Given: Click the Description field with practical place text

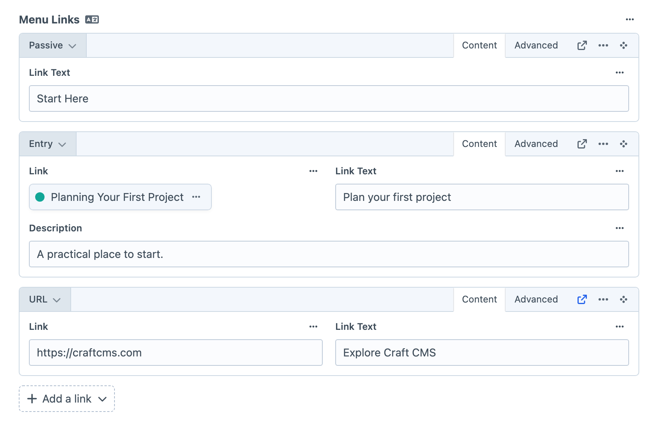Looking at the screenshot, I should [329, 254].
